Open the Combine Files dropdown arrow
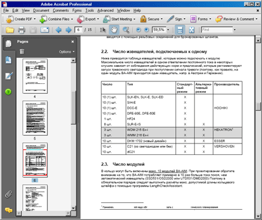 (72, 19)
